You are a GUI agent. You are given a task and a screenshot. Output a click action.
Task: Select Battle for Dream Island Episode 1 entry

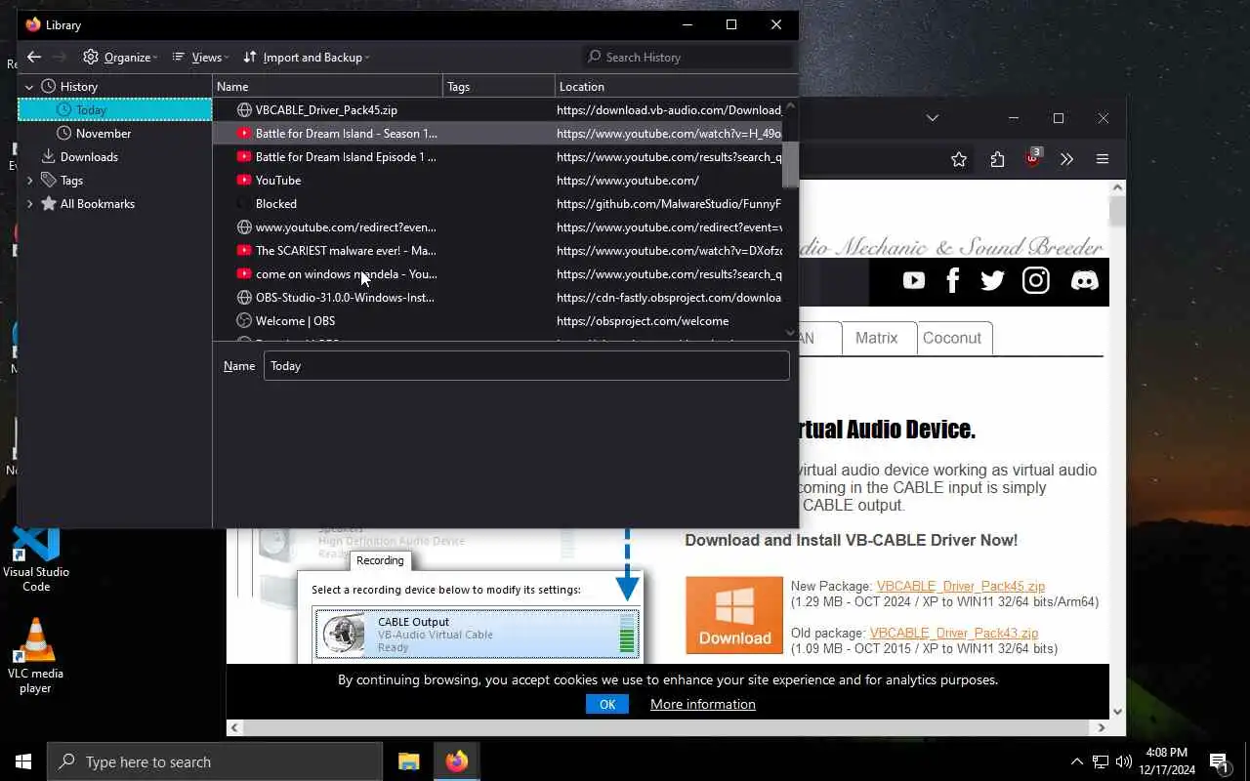click(x=498, y=156)
